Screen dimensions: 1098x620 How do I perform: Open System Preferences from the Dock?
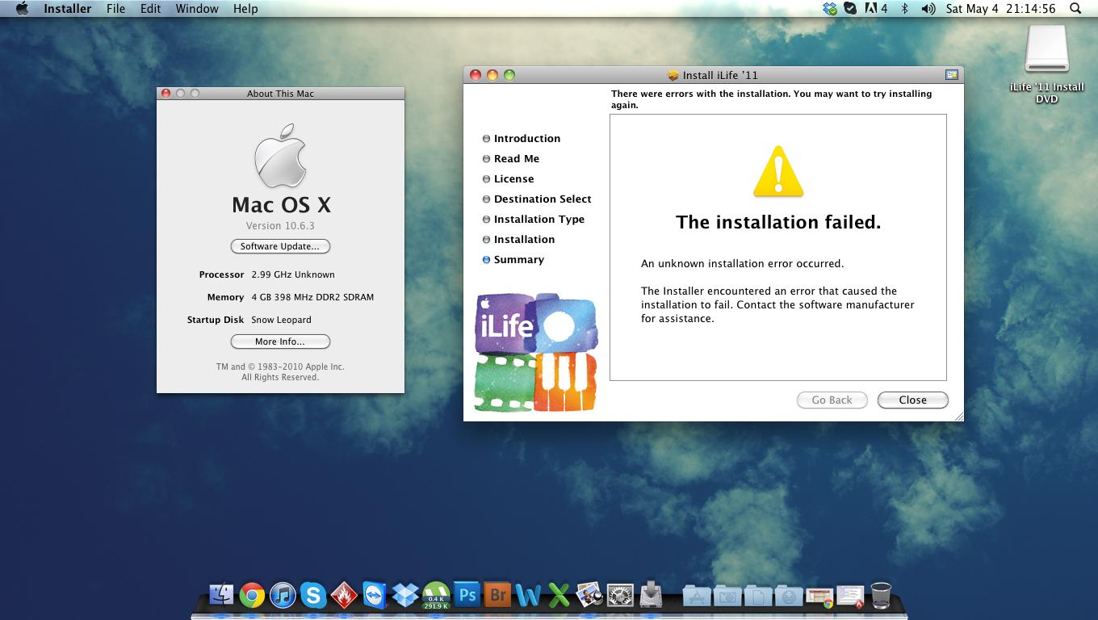620,595
